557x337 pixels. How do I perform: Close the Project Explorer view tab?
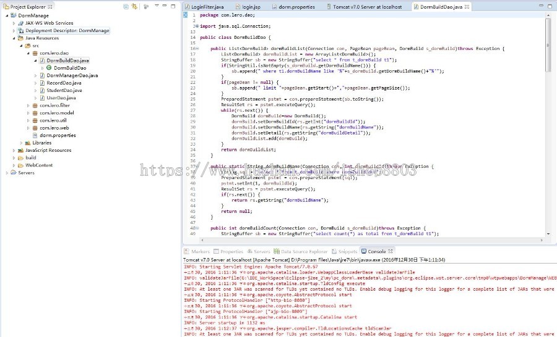click(x=50, y=7)
